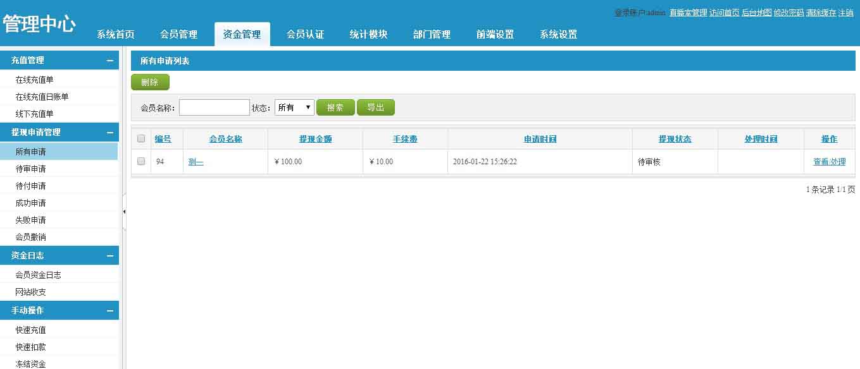
Task: Select 待审申请 in the sidebar
Action: pyautogui.click(x=31, y=169)
